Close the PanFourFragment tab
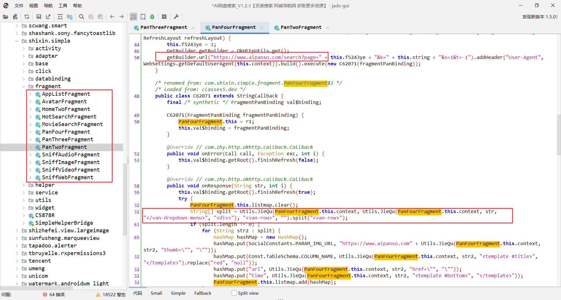 point(262,28)
